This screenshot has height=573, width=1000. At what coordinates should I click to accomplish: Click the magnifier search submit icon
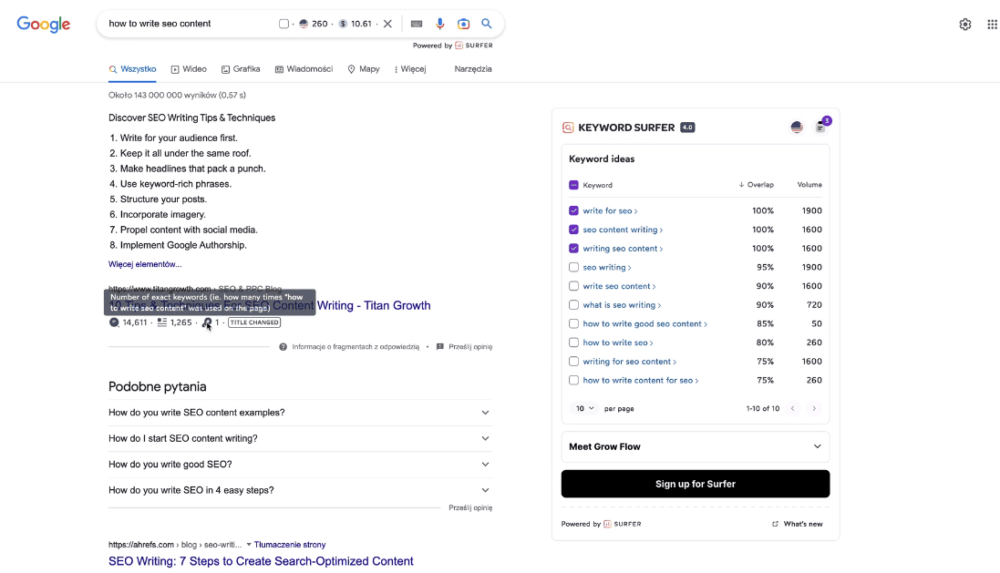pyautogui.click(x=487, y=24)
